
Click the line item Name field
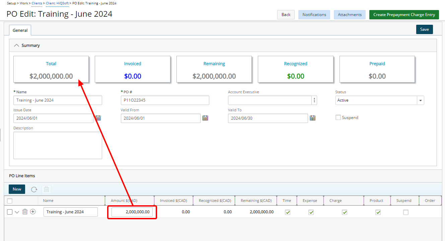click(71, 212)
